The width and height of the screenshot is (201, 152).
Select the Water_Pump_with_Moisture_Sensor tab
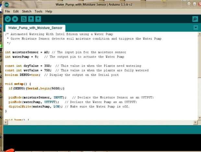(x=35, y=28)
